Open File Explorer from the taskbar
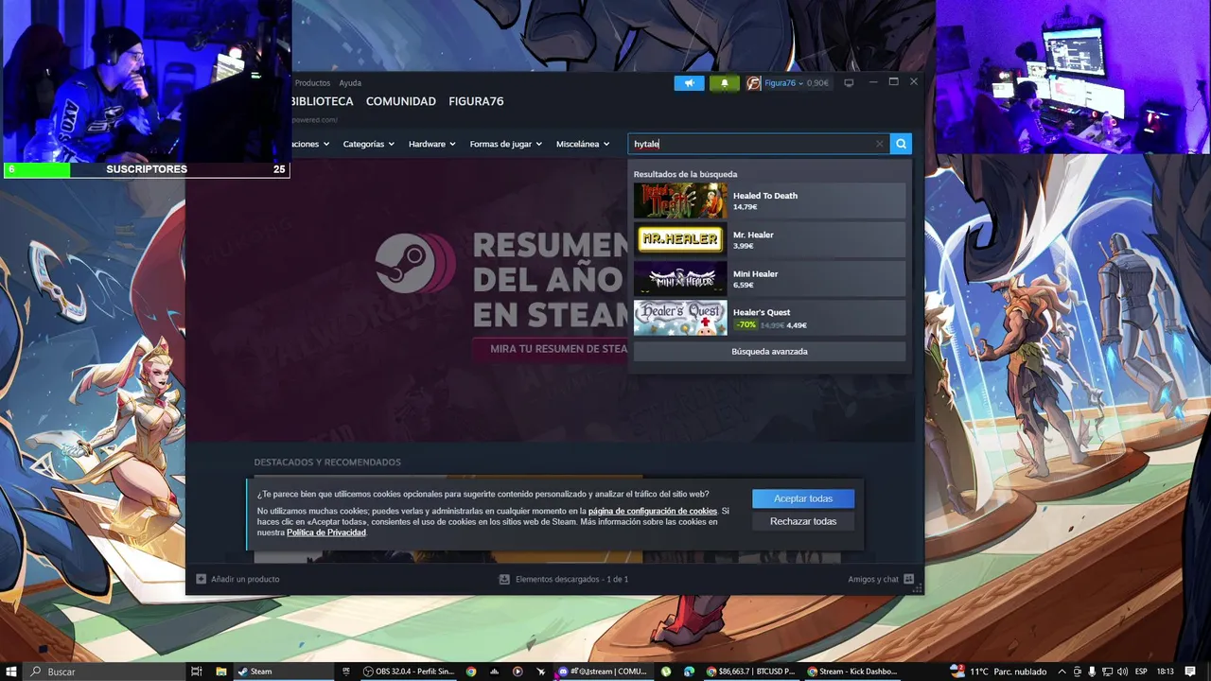 pos(221,672)
